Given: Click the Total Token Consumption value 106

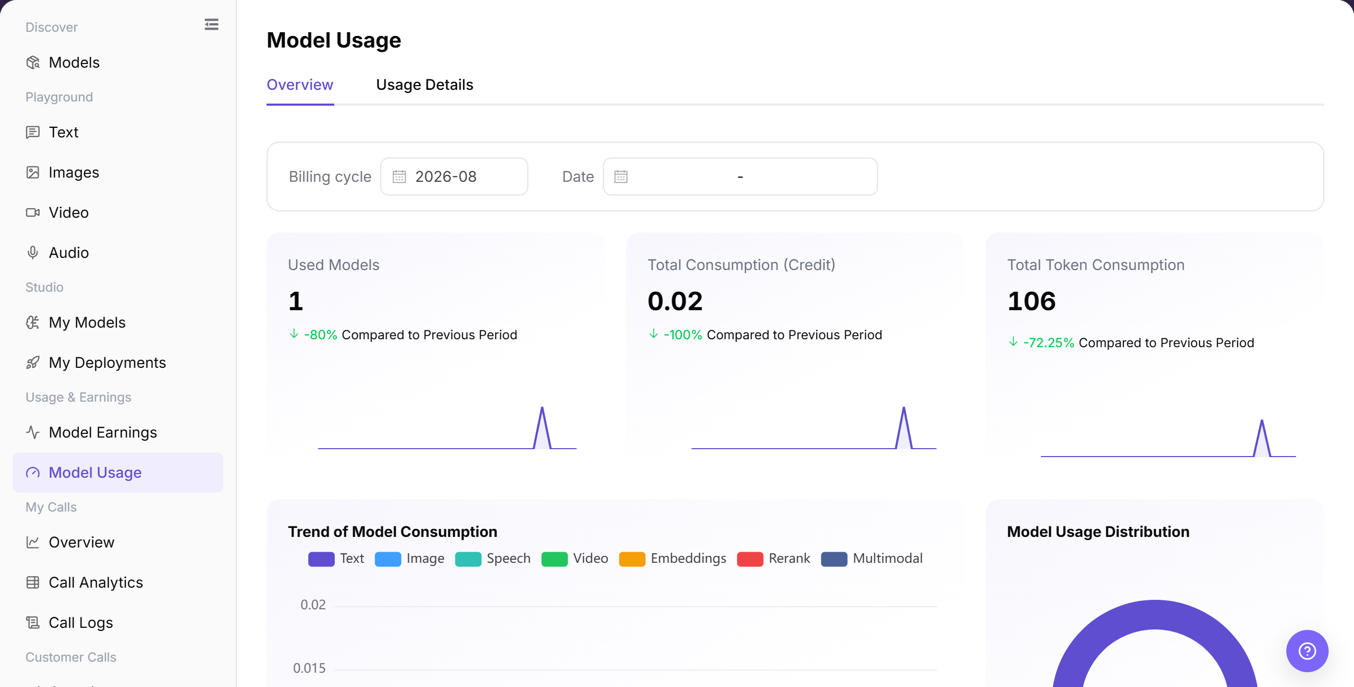Looking at the screenshot, I should pos(1031,301).
